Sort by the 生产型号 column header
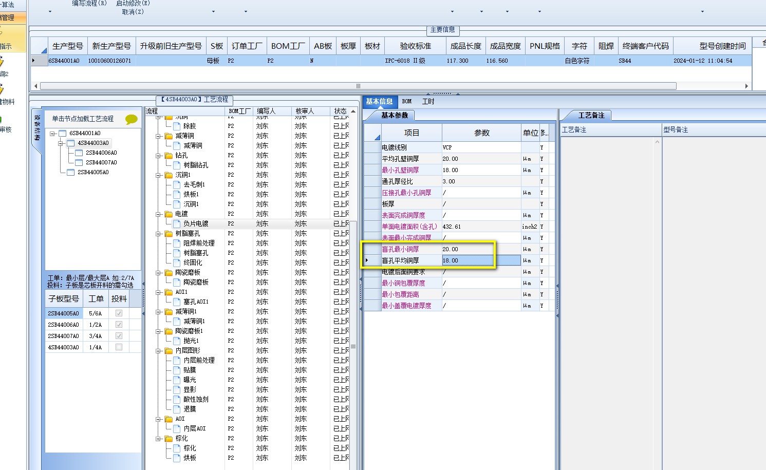Image resolution: width=766 pixels, height=470 pixels. click(68, 46)
